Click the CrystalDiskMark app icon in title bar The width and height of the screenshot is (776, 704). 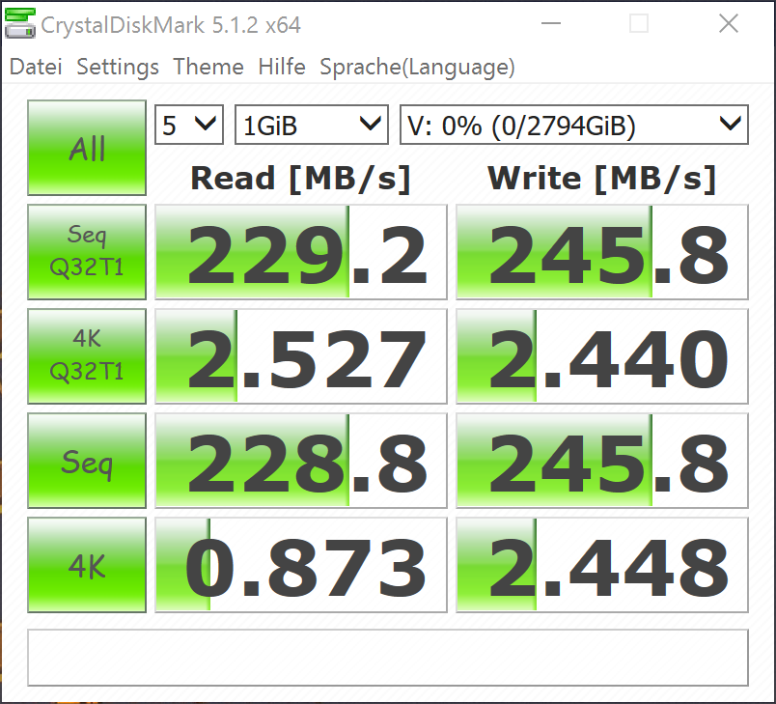(20, 23)
